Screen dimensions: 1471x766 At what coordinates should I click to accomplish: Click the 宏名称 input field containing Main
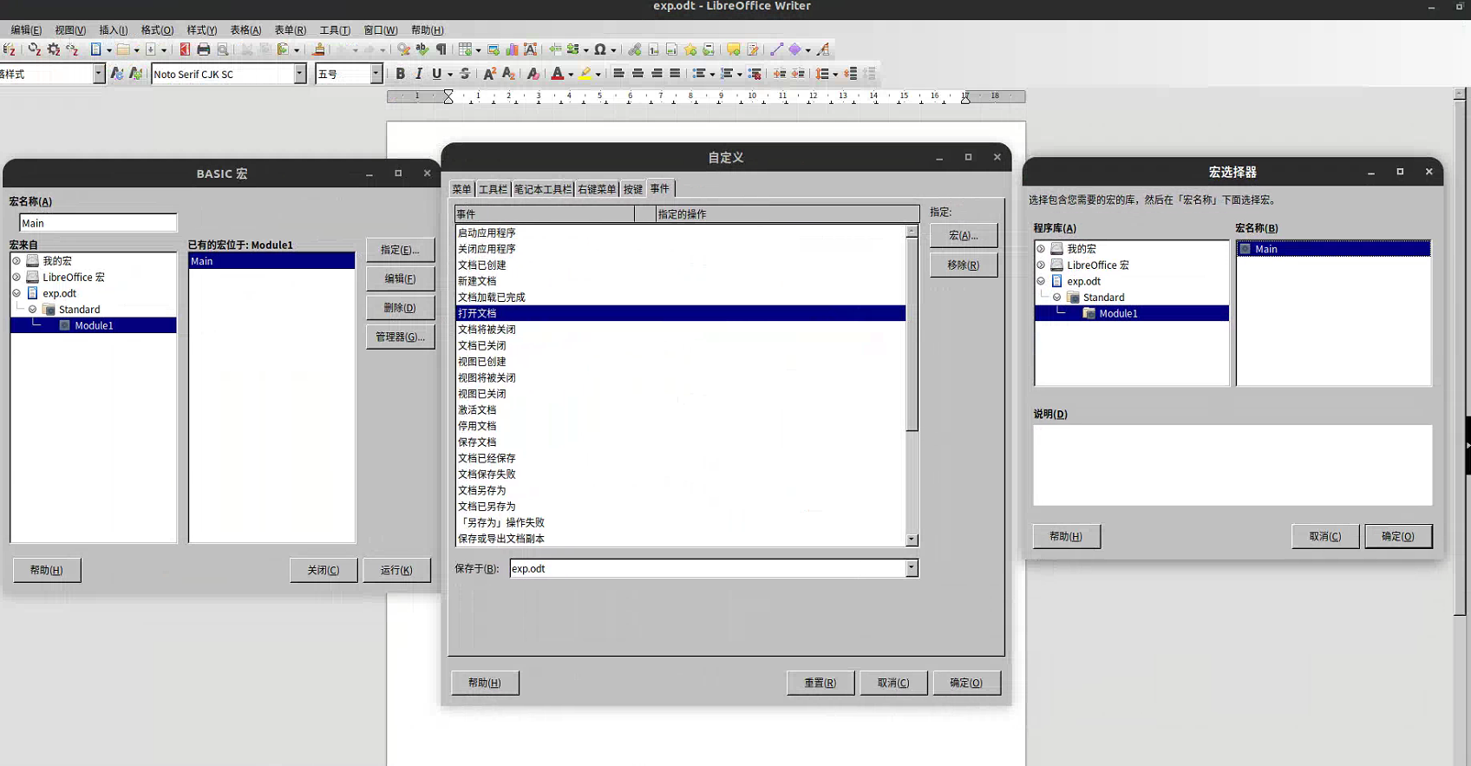[98, 223]
